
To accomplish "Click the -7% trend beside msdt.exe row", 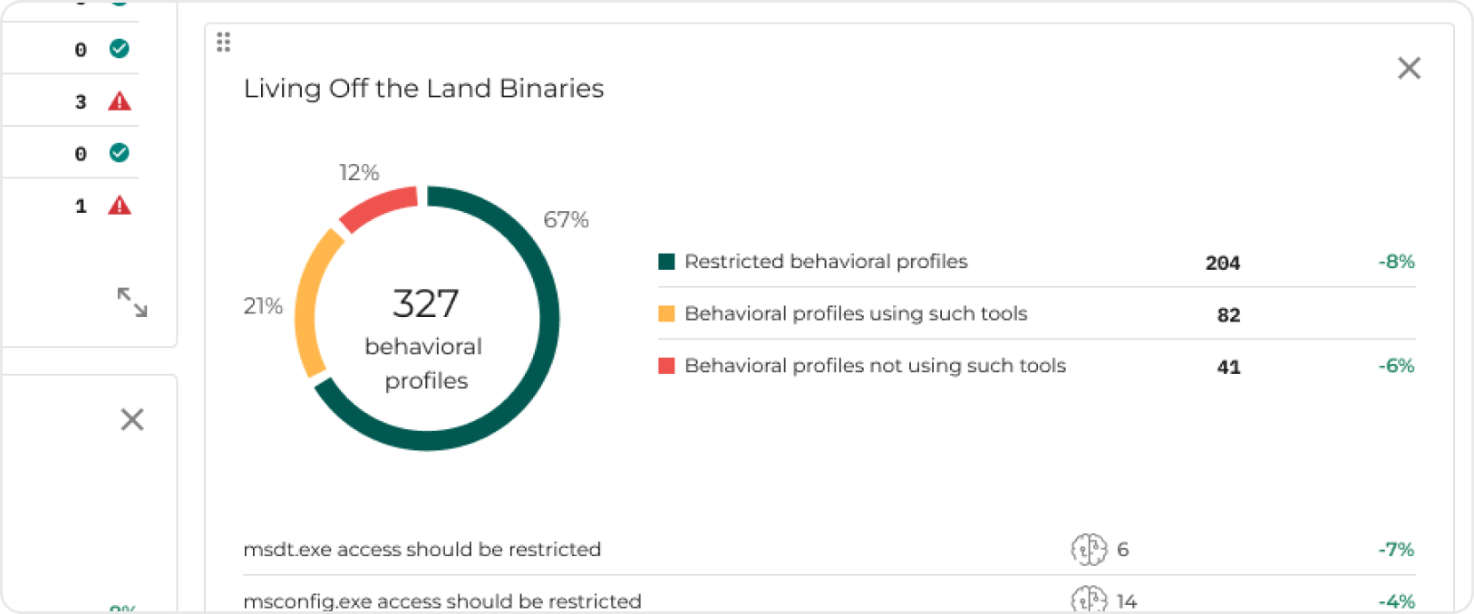I will point(1394,549).
